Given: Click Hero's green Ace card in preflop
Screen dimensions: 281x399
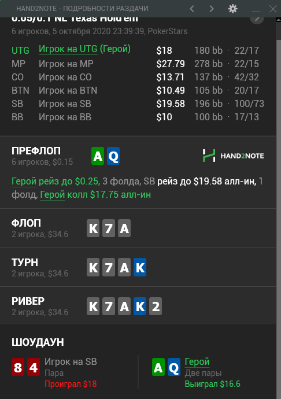Looking at the screenshot, I should coord(98,156).
